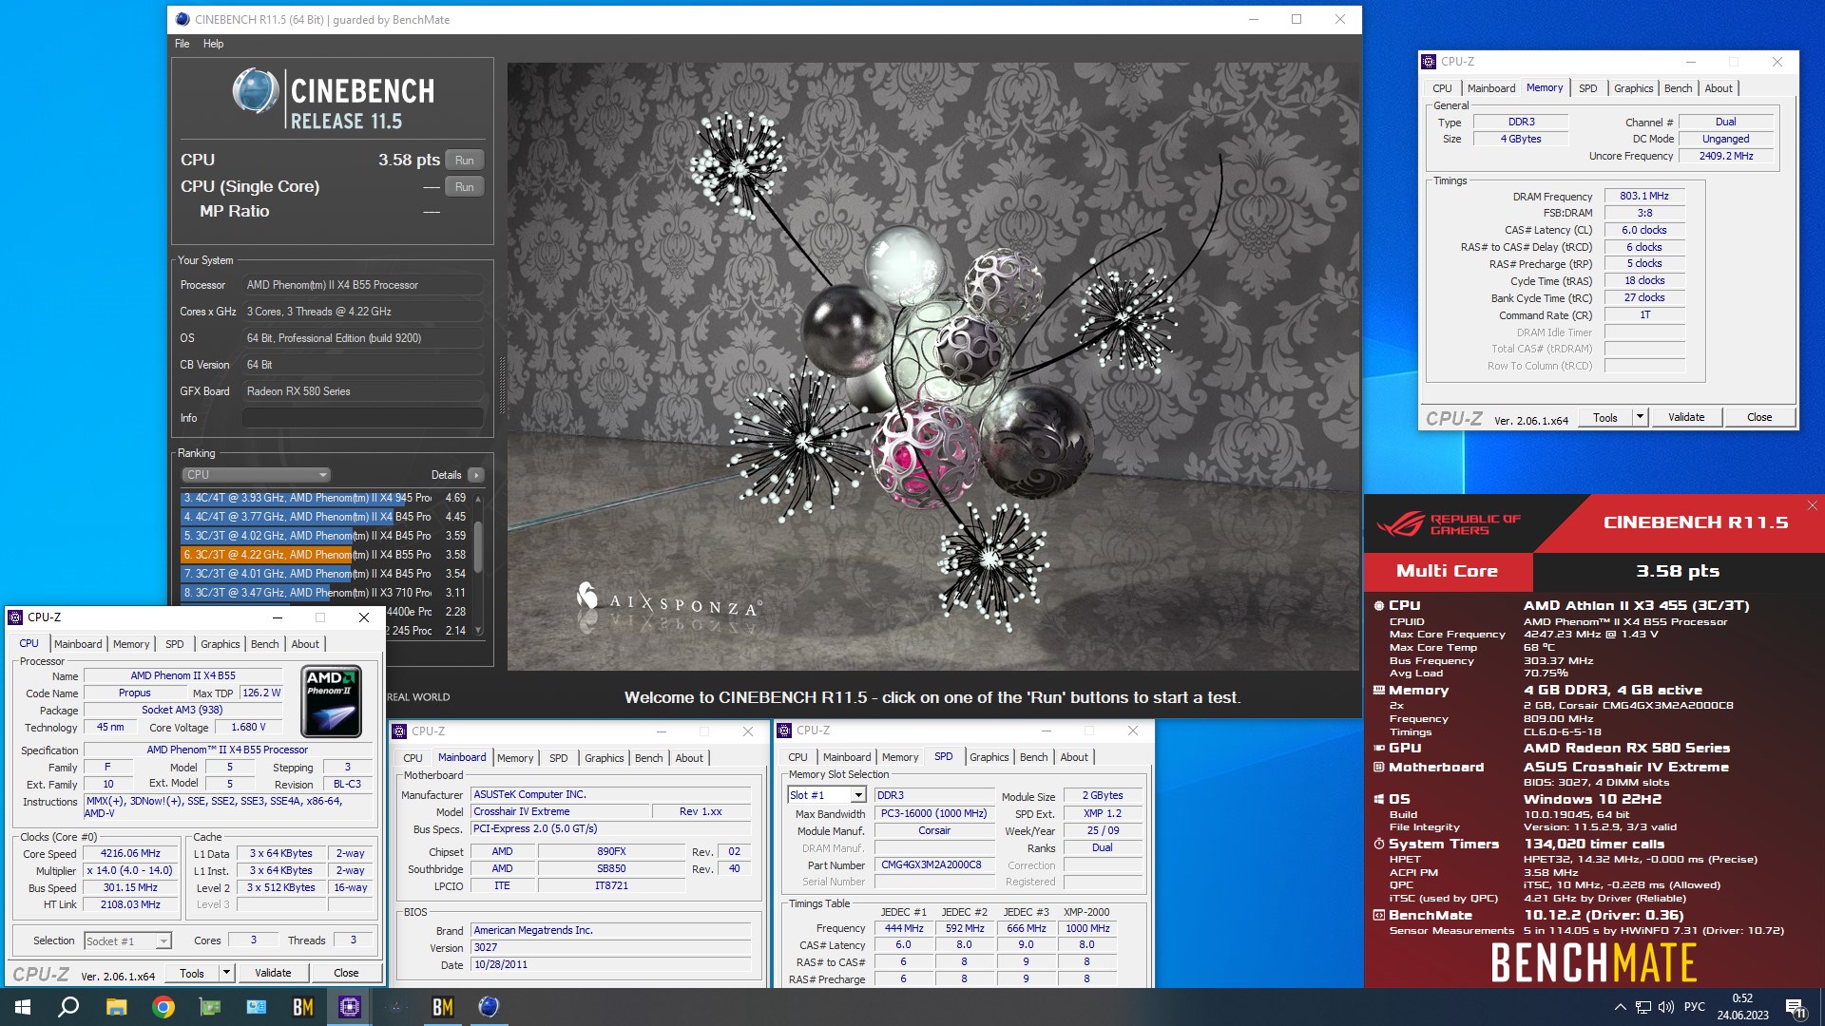Switch to Bench tab in CPU-Z Memory window
This screenshot has height=1026, width=1825.
(x=1679, y=88)
